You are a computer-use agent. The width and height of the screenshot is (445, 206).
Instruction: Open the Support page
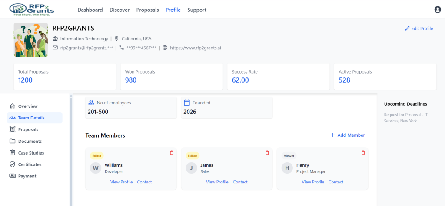click(x=197, y=10)
